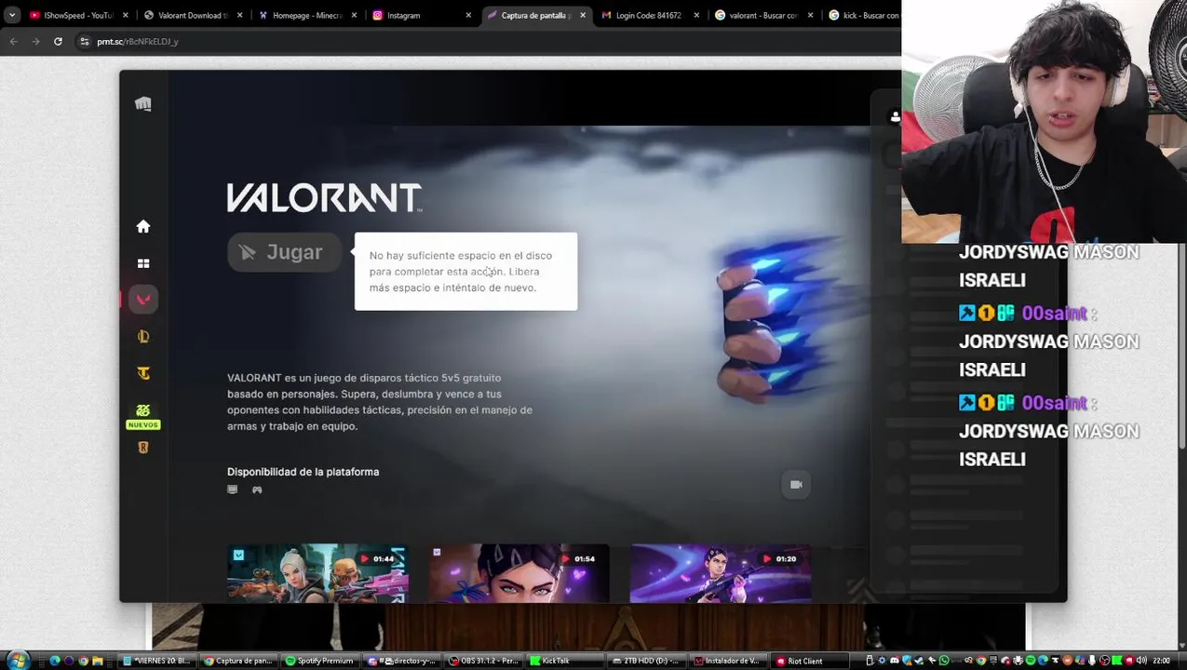Open the 2TB HDD (D:) taskbar window
This screenshot has height=670, width=1187.
[x=646, y=661]
